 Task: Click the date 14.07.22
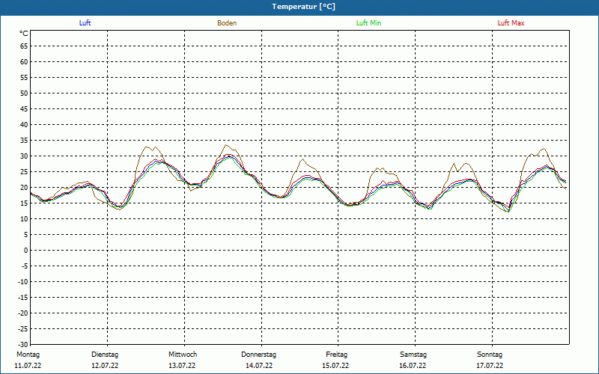259,366
